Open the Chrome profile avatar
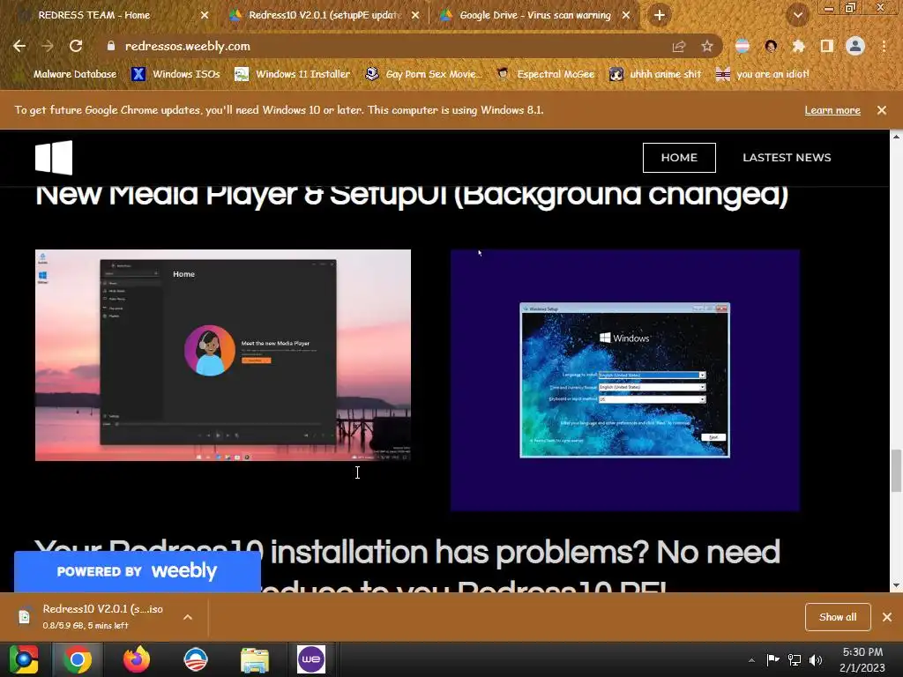The height and width of the screenshot is (677, 903). [855, 46]
